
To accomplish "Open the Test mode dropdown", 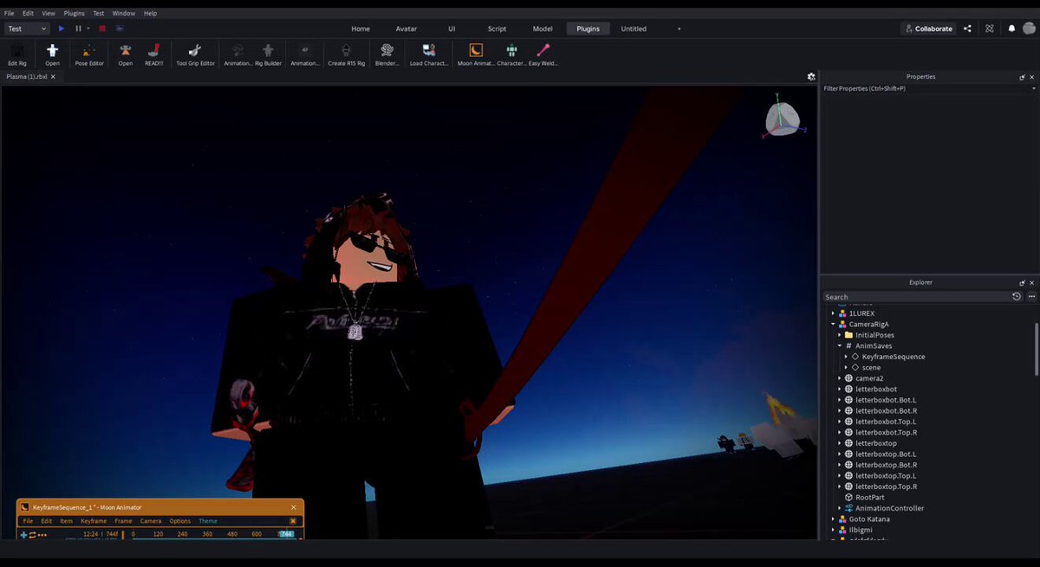I will pos(28,29).
